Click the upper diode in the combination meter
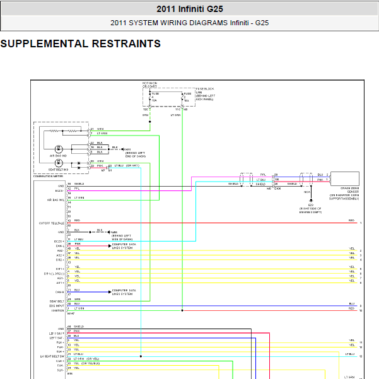Screen dimensions: 379x379 [x=79, y=163]
